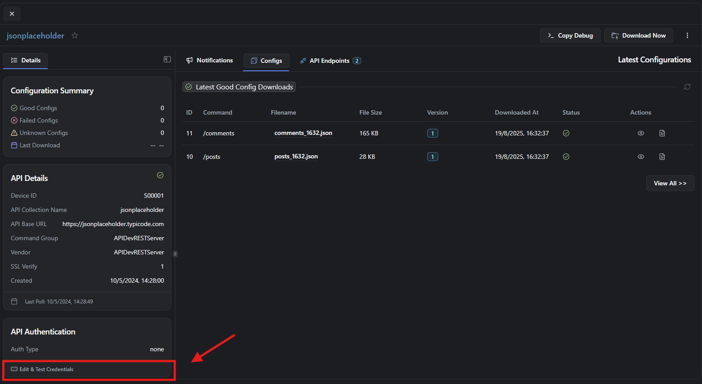Click version badge for comments_1632.json
This screenshot has height=384, width=702.
(432, 133)
